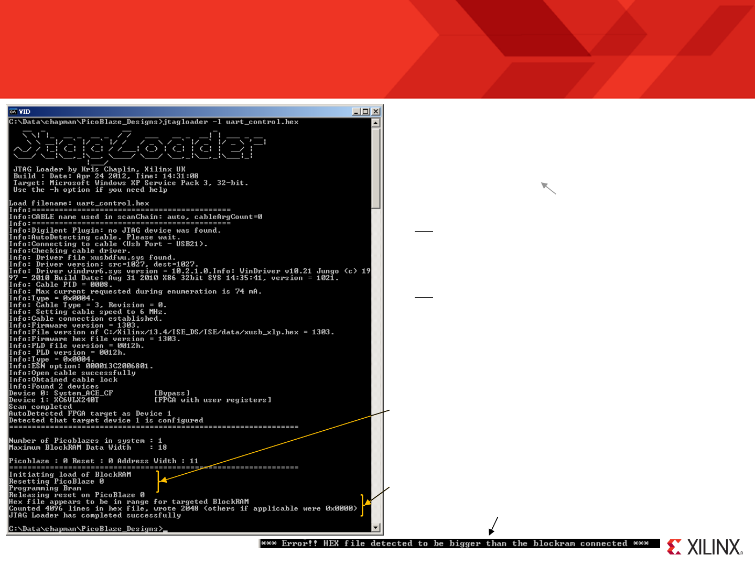Click 'Info: Driver file xusbdfwu.sys found.'
This screenshot has height=566, width=755.
tap(93, 258)
